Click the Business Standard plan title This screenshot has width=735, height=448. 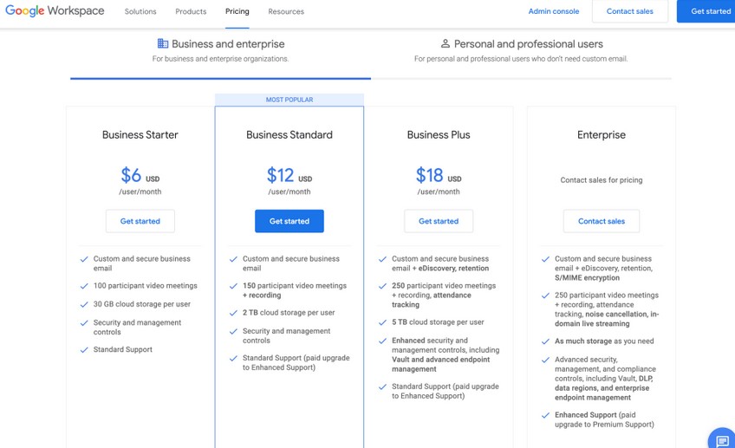[x=289, y=135]
